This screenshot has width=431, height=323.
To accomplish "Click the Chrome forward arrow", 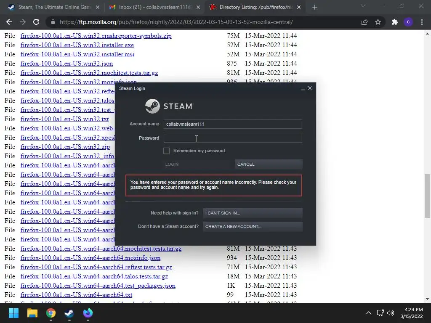I will coord(23,22).
